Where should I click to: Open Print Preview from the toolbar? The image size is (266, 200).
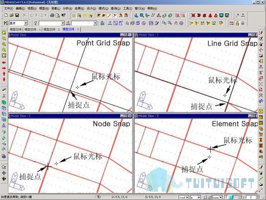(57, 15)
